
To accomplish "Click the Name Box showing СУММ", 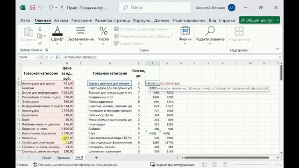I will click(26, 57).
